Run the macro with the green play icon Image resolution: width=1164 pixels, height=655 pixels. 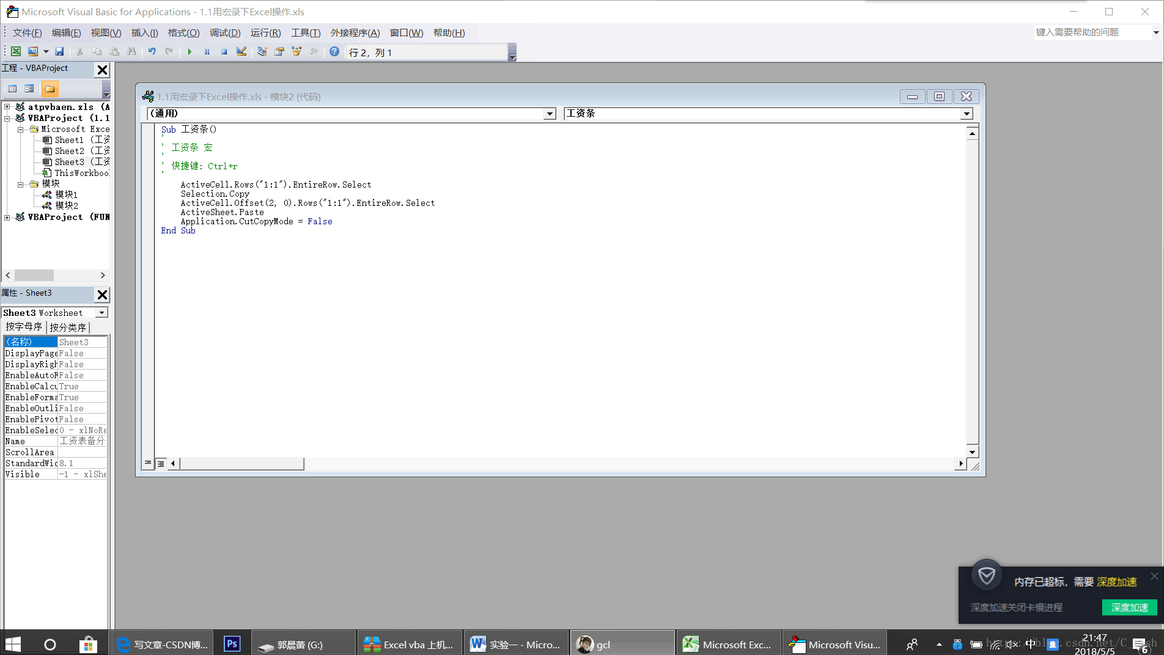tap(190, 52)
